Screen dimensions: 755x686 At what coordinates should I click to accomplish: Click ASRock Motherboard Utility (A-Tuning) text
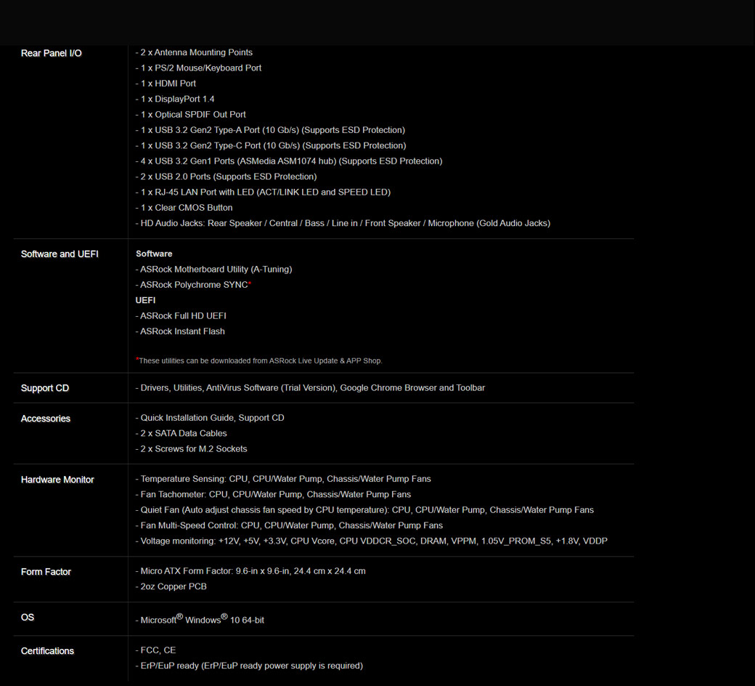click(x=214, y=269)
